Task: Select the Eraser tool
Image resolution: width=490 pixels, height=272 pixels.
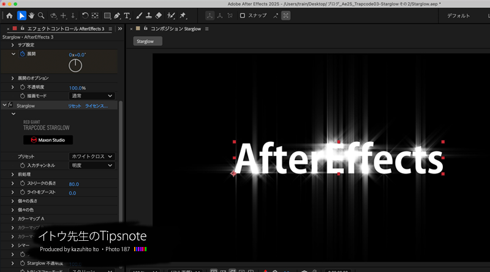Action: (x=159, y=16)
